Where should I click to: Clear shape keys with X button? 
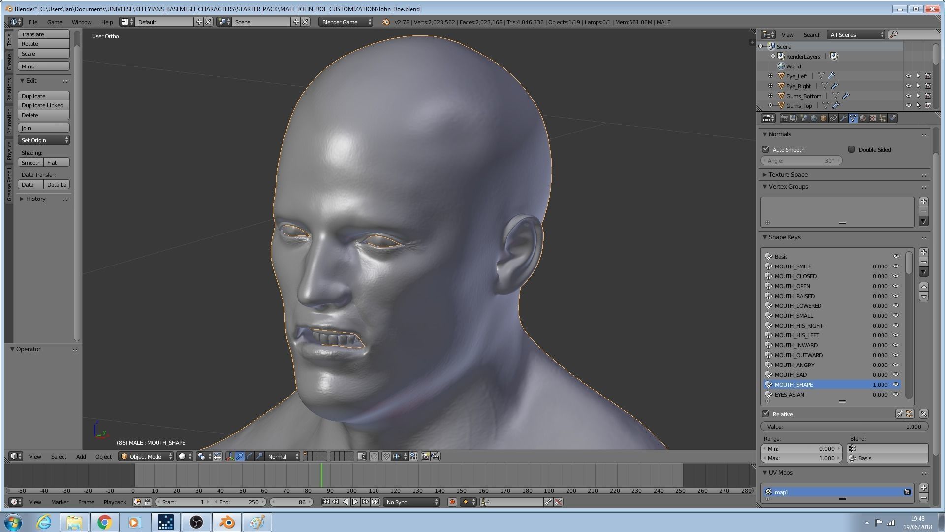pyautogui.click(x=924, y=414)
